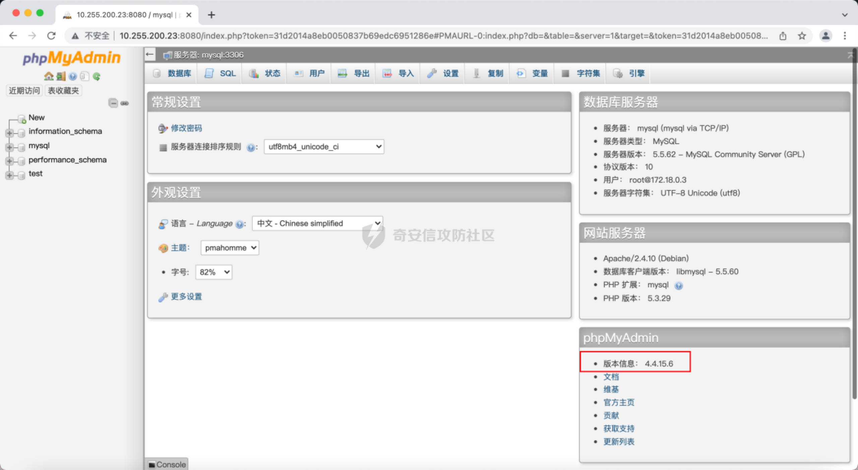Click the page vertical scrollbar
This screenshot has width=858, height=470.
coord(855,224)
